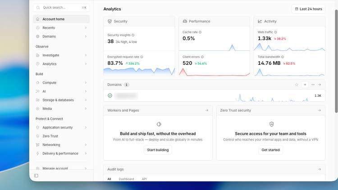
Task: Click the Quick search field
Action: tap(61, 8)
